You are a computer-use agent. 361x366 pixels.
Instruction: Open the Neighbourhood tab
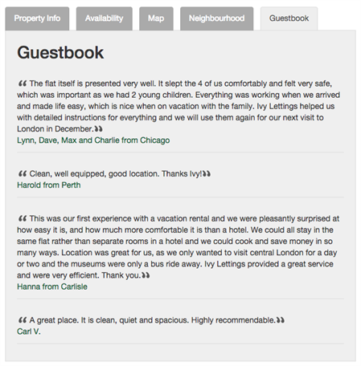pyautogui.click(x=216, y=18)
